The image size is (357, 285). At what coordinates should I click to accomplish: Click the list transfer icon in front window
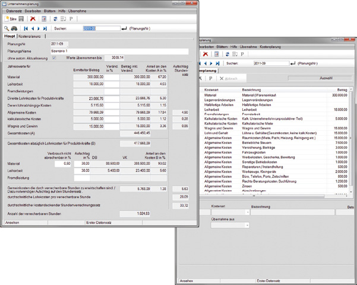[63, 19]
